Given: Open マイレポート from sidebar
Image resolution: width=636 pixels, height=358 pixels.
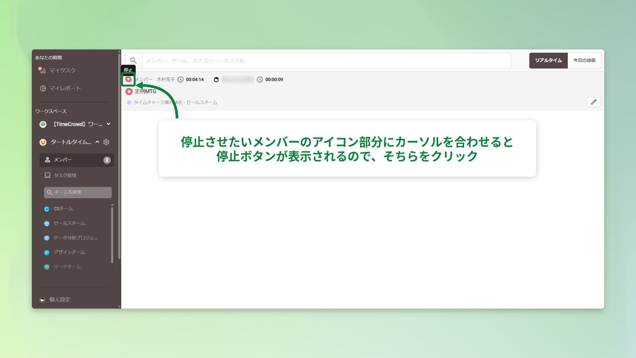Looking at the screenshot, I should pos(65,89).
